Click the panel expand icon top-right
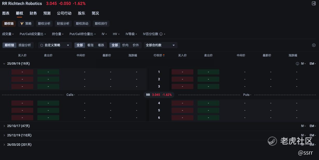 pyautogui.click(x=314, y=3)
